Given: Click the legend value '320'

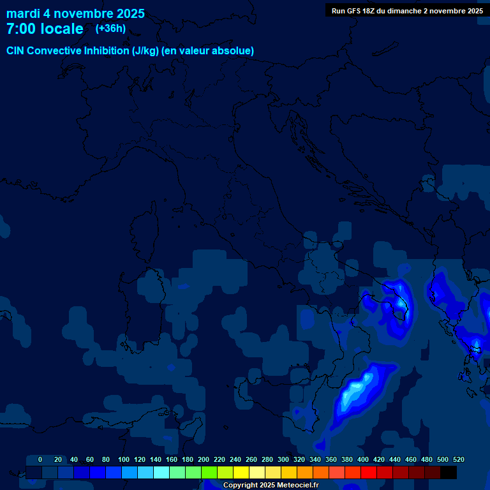Looking at the screenshot, I should tap(299, 459).
